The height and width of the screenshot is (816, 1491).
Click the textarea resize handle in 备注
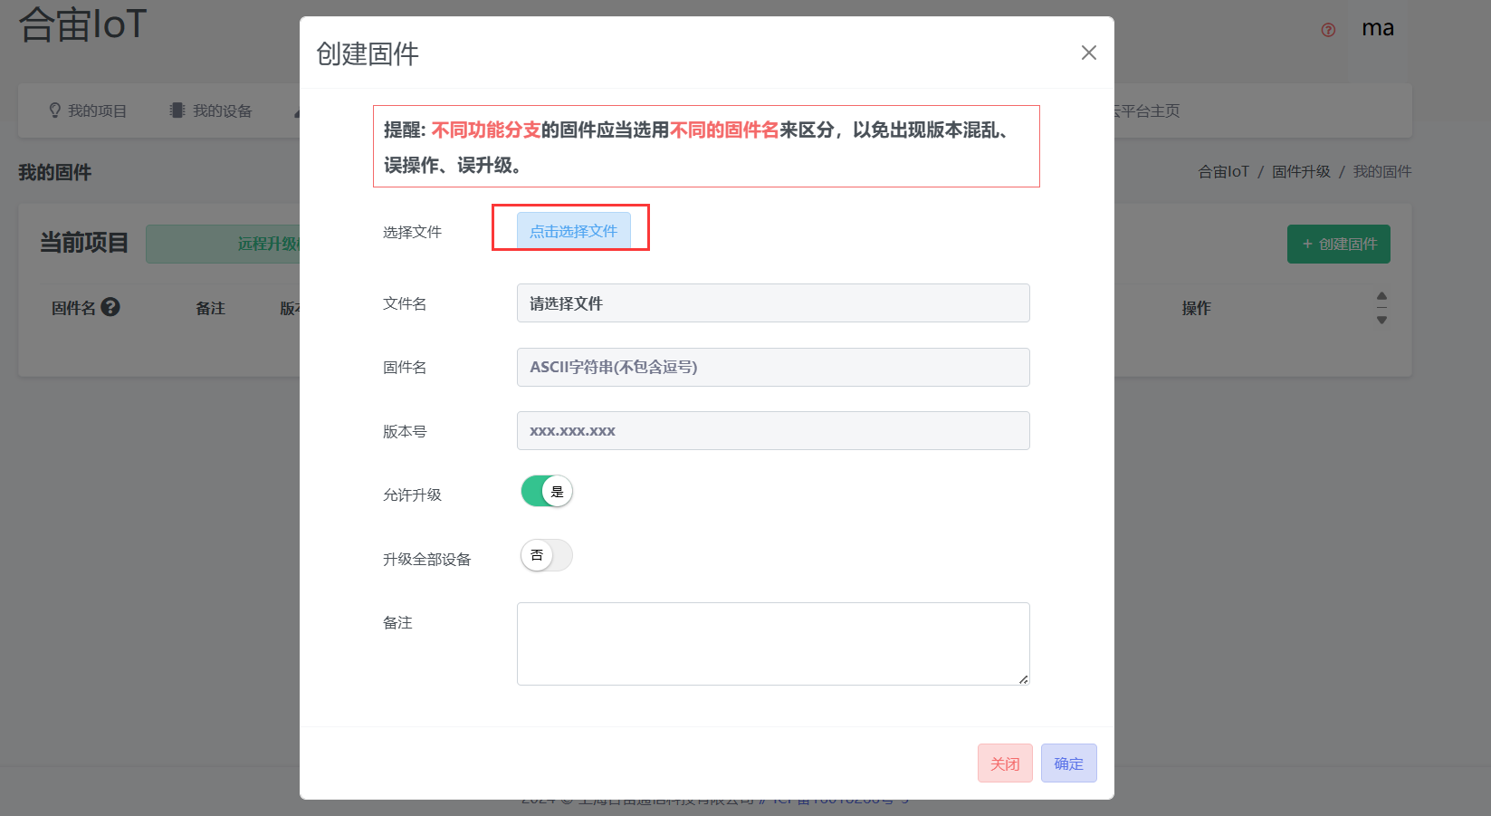[x=1023, y=678]
